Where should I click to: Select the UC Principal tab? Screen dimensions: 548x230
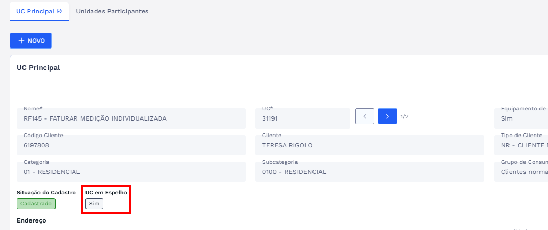pyautogui.click(x=36, y=11)
